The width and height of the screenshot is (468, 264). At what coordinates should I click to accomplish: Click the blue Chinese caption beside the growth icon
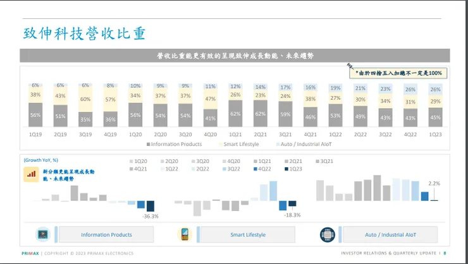coord(68,175)
